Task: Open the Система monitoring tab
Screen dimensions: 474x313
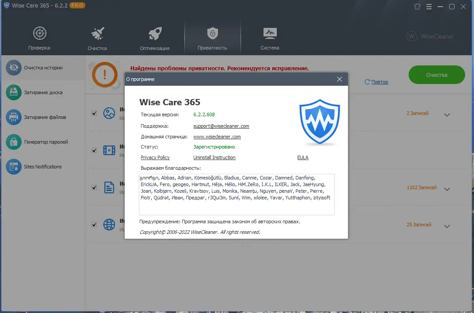Action: pyautogui.click(x=270, y=38)
